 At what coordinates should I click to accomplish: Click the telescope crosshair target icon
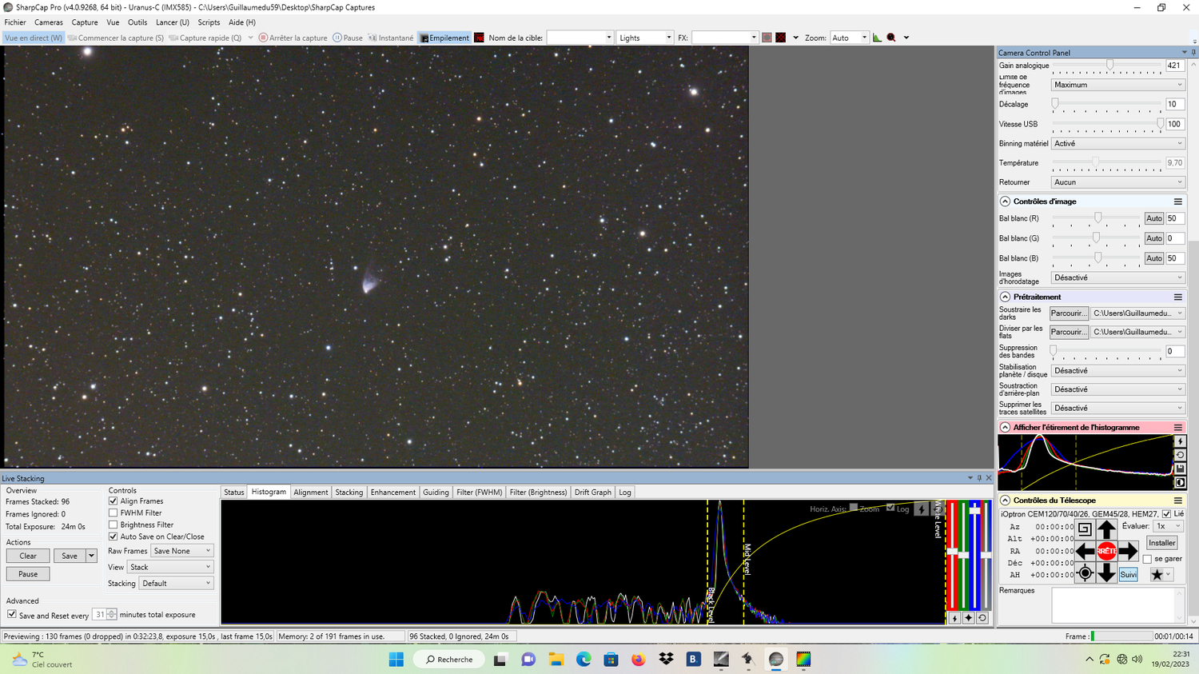[x=1085, y=572]
